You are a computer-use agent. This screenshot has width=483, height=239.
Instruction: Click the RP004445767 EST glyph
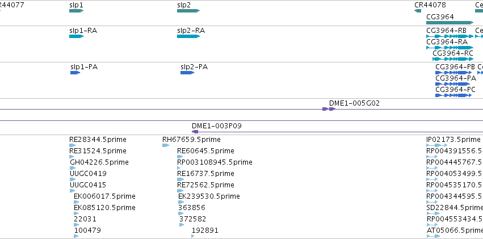tap(432, 168)
